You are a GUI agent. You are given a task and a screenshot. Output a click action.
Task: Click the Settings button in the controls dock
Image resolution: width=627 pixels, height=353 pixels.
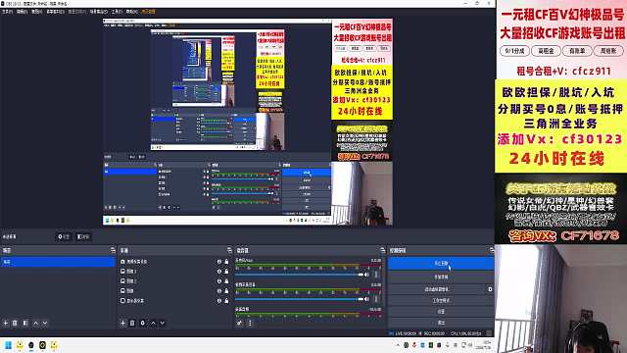[441, 312]
